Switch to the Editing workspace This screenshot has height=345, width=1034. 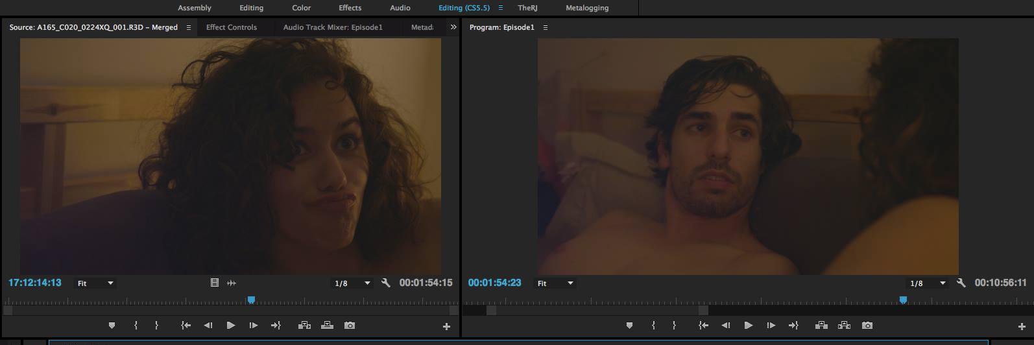(251, 8)
